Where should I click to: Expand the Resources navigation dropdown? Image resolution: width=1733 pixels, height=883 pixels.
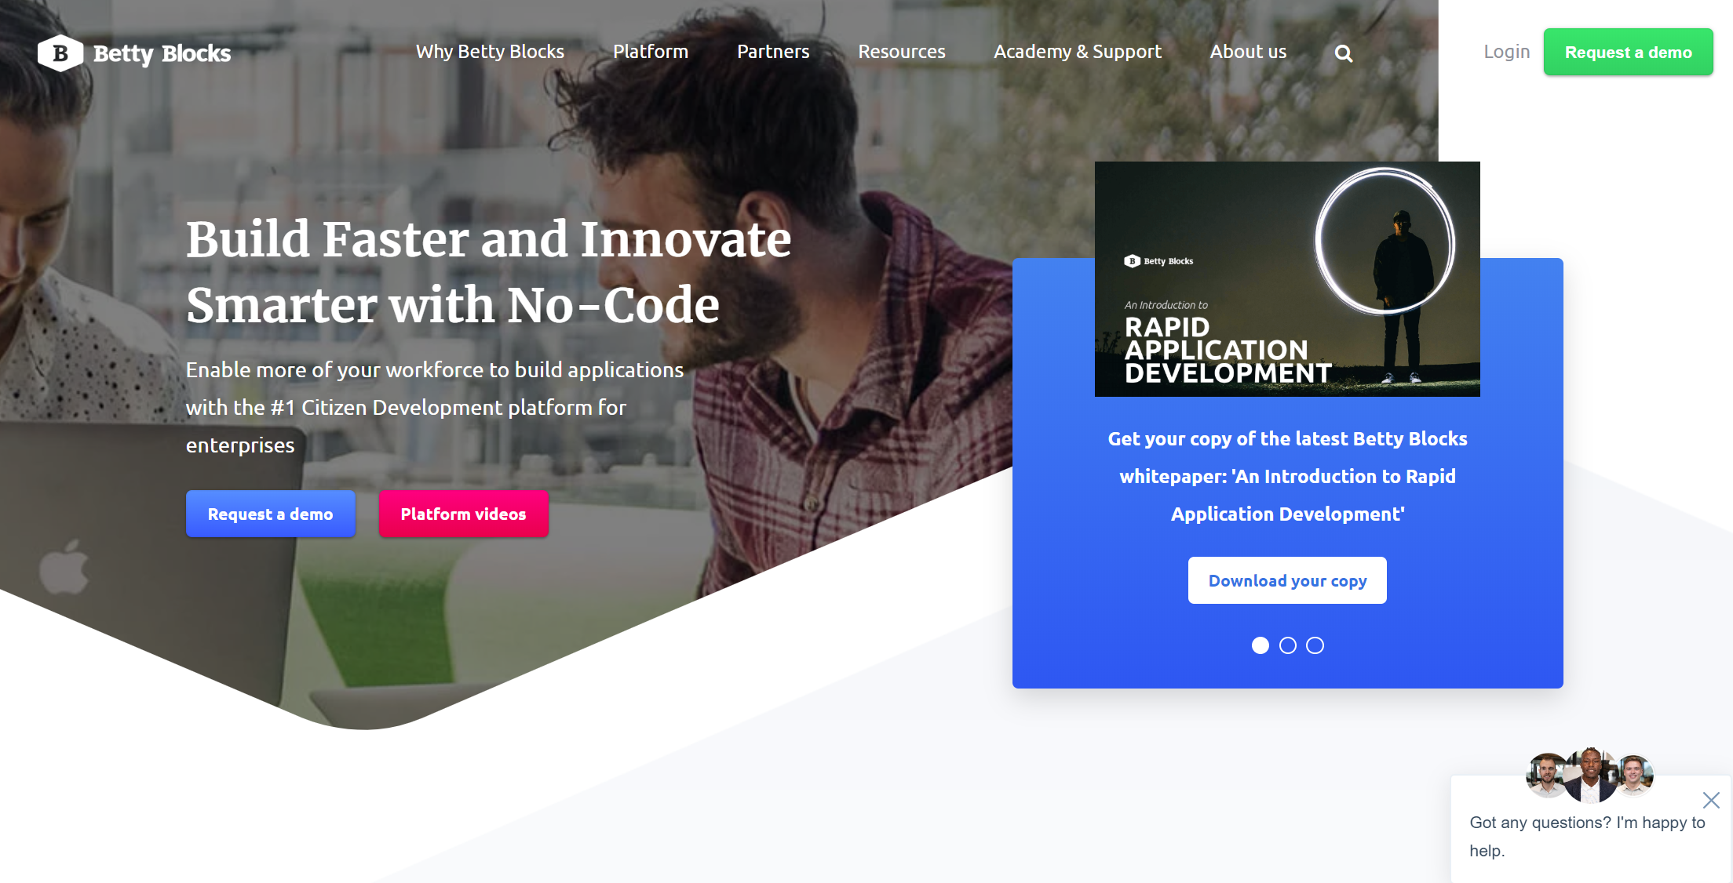(902, 51)
